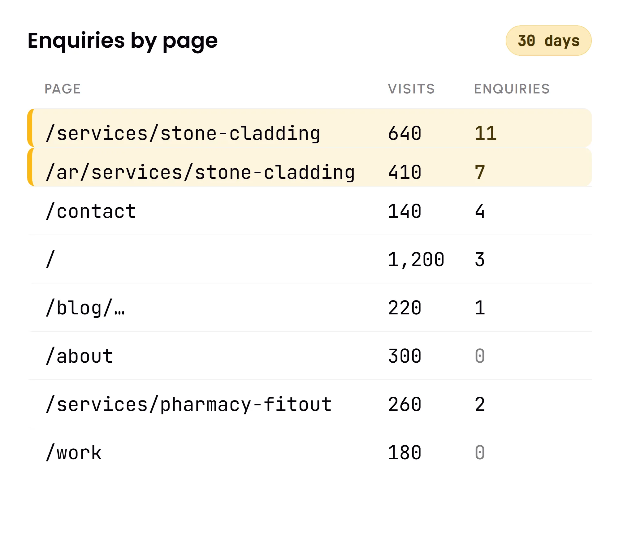Sort by the VISITS column header
This screenshot has height=557, width=619.
[x=411, y=89]
